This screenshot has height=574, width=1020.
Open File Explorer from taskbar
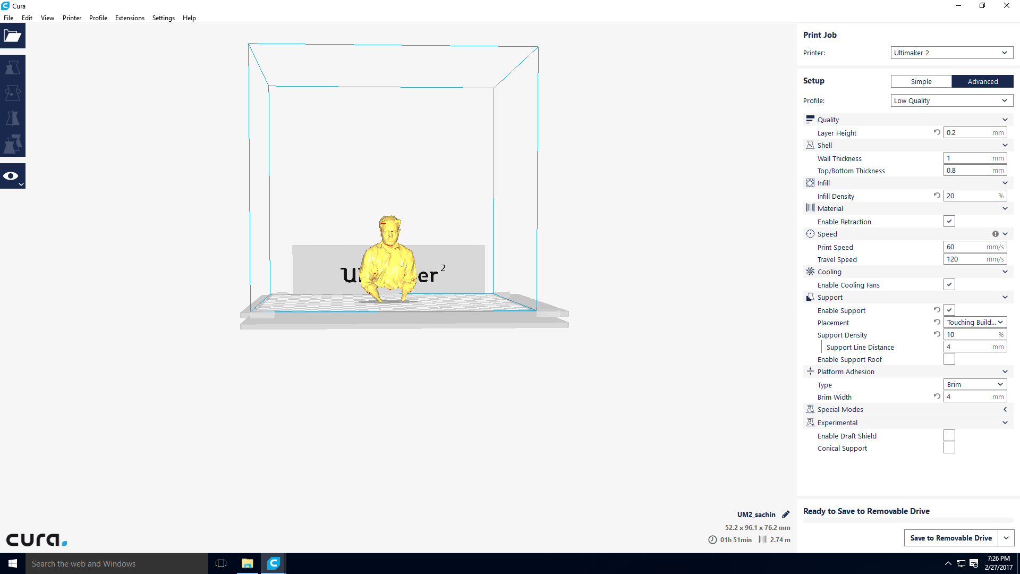(x=247, y=563)
